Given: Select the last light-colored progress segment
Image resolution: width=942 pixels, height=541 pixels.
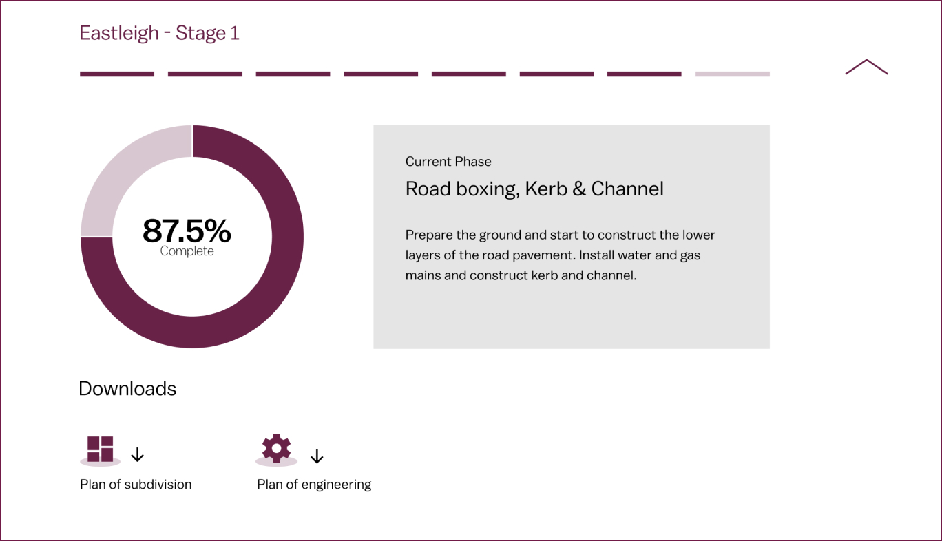Looking at the screenshot, I should tap(733, 74).
